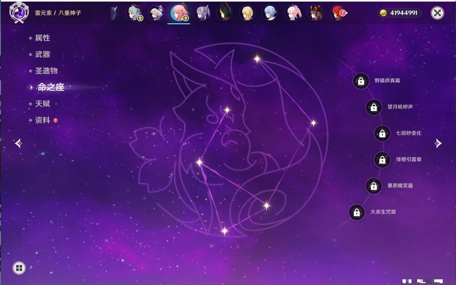
Task: Click the Mora amount 41944991
Action: 404,13
